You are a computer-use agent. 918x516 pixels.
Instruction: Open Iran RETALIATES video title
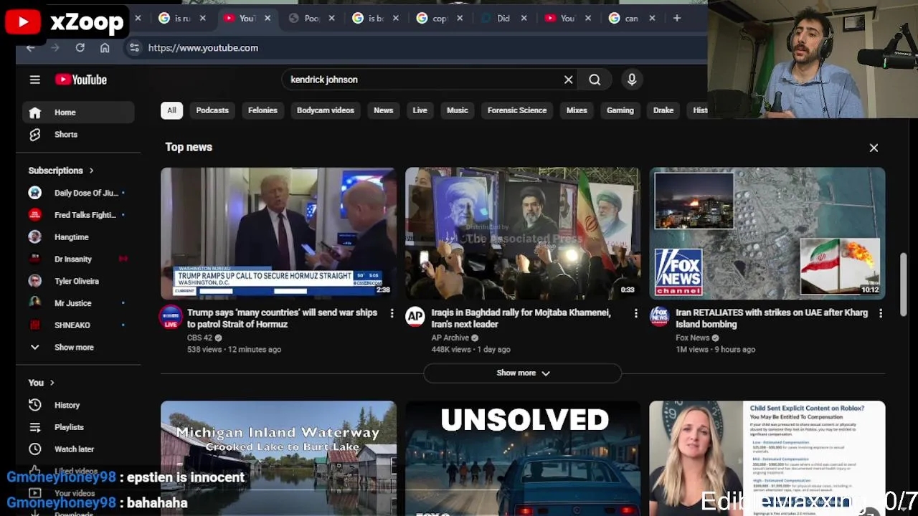pyautogui.click(x=772, y=318)
